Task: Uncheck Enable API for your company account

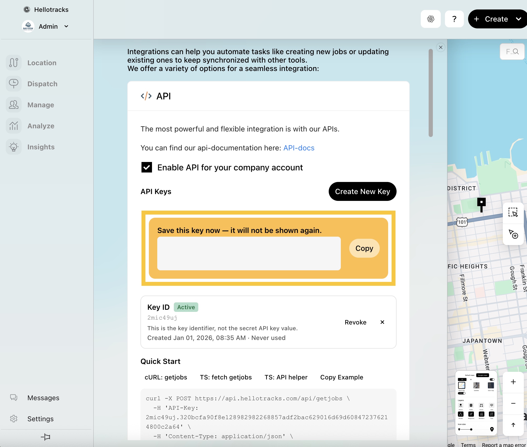Action: [147, 167]
